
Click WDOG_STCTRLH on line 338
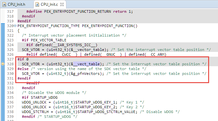click(35, 112)
